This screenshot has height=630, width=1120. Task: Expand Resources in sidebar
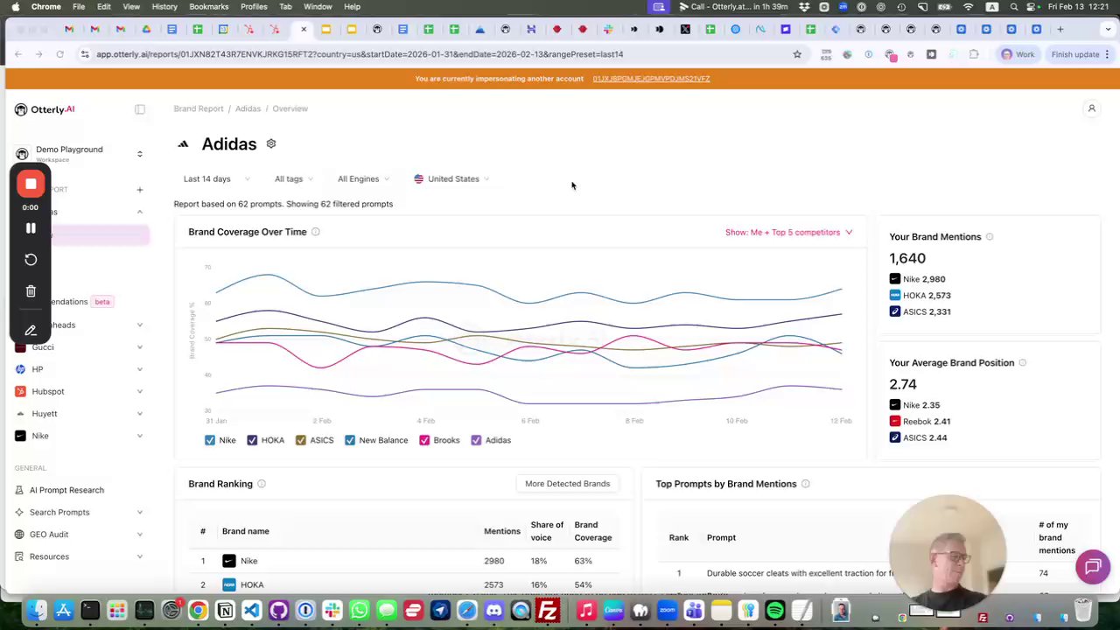pos(139,556)
